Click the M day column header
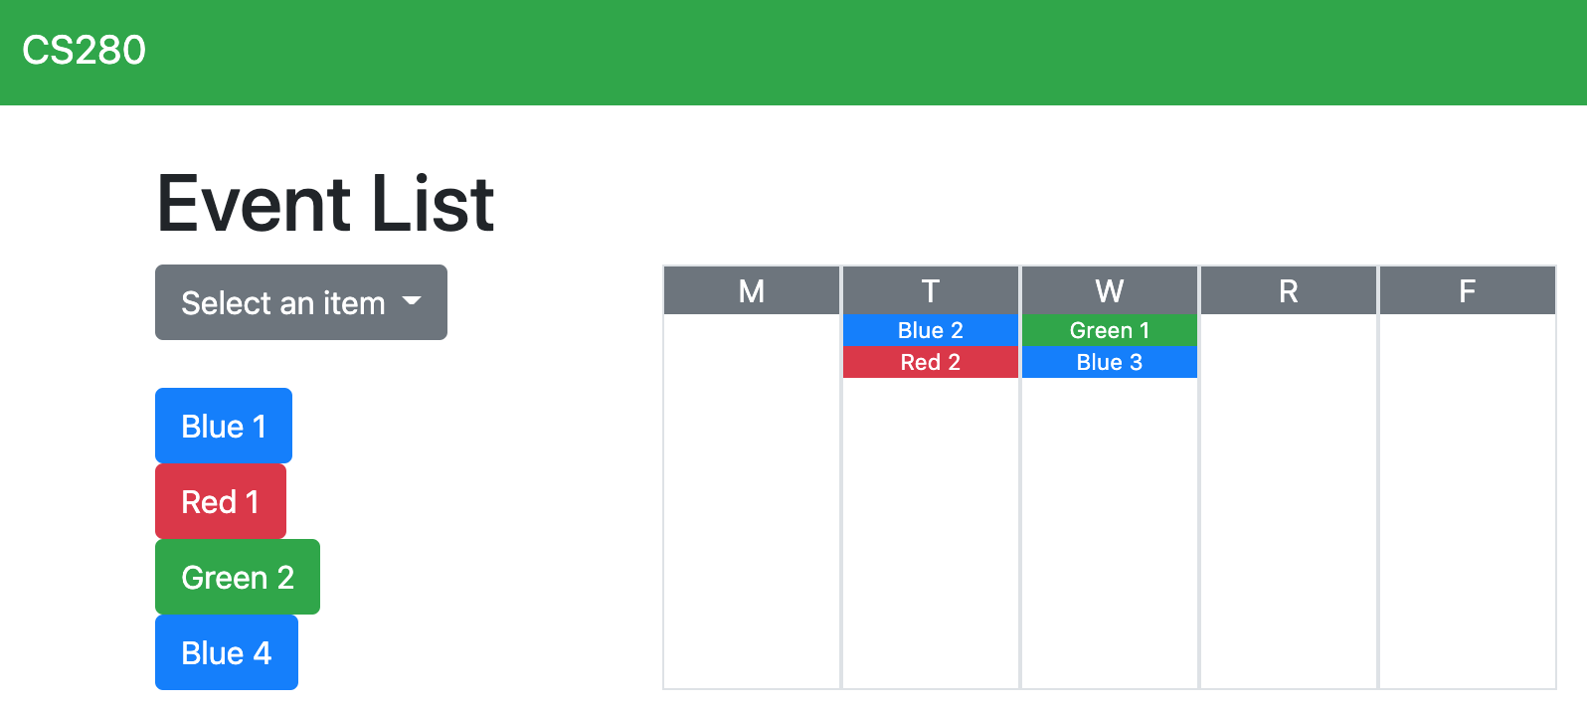This screenshot has width=1587, height=710. (x=752, y=291)
